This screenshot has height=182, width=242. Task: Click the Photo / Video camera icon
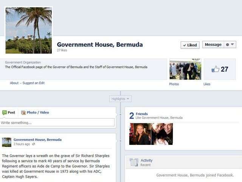tap(23, 113)
